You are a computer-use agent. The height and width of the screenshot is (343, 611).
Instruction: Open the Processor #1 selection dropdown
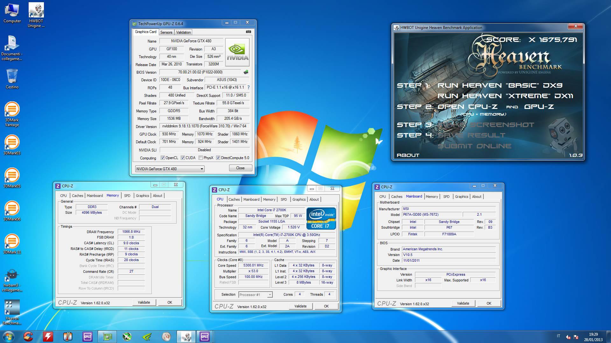tap(256, 295)
